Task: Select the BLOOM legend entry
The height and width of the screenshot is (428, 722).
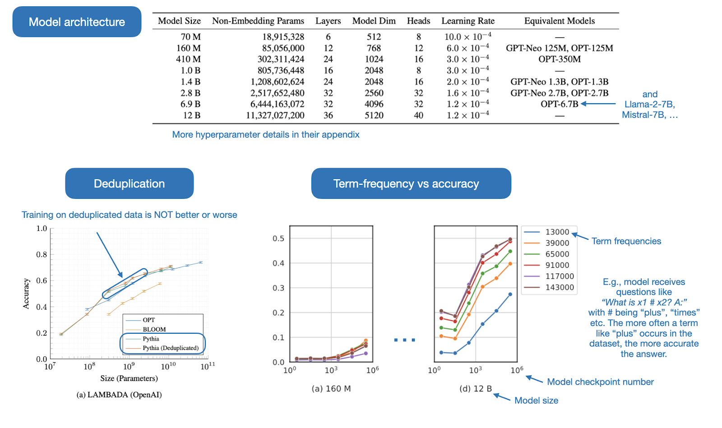Action: (154, 329)
